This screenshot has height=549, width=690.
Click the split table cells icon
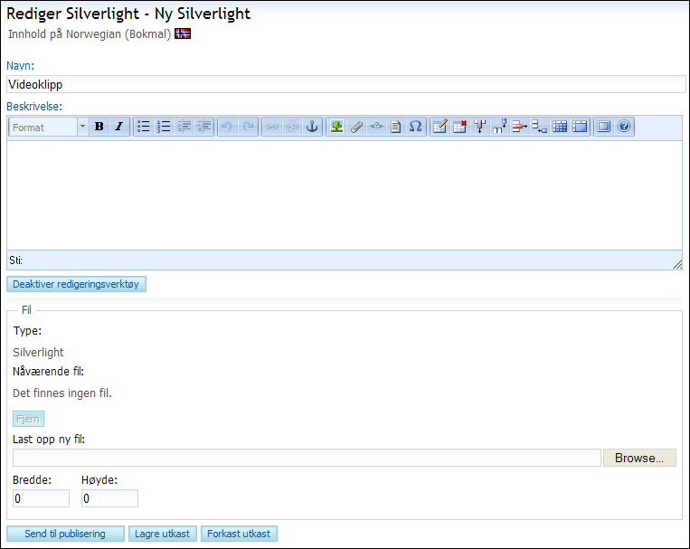click(560, 127)
